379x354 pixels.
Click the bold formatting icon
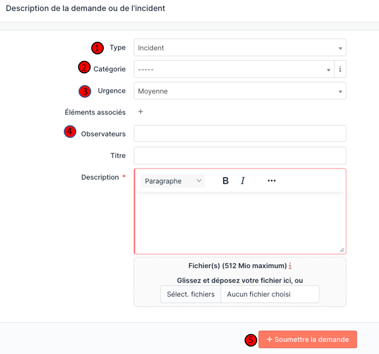[226, 181]
